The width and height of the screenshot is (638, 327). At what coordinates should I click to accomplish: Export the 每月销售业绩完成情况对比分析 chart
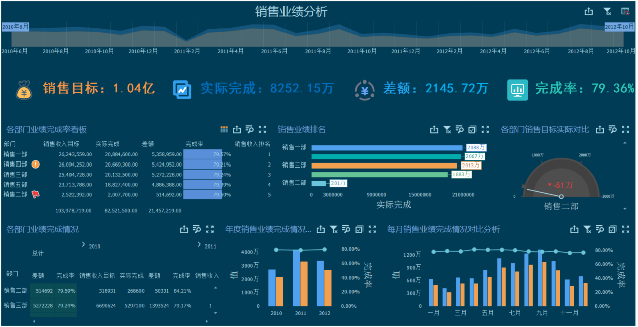click(x=574, y=229)
